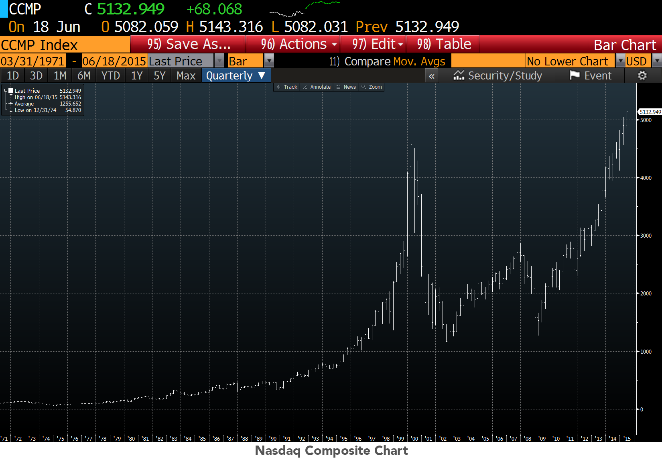Screen dimensions: 662x462
Task: Select the 5Y range tab
Action: coord(160,75)
